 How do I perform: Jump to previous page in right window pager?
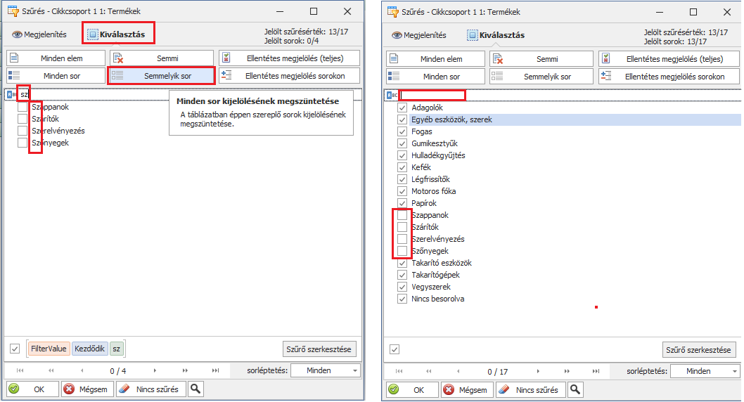(429, 371)
